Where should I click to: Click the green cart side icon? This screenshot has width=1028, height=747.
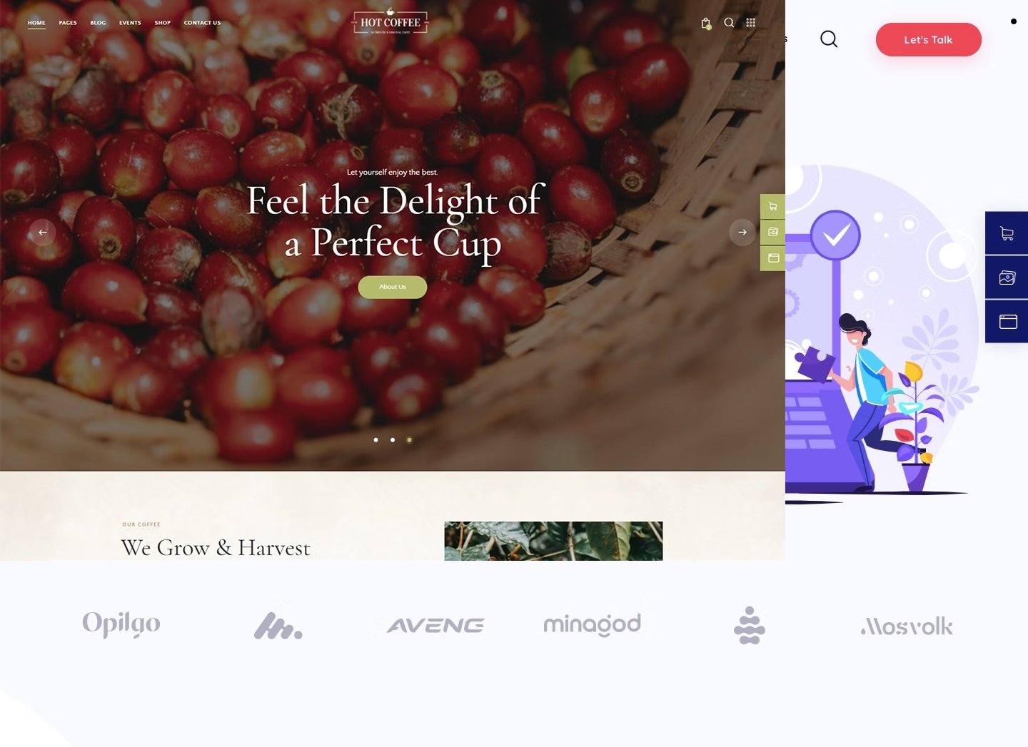(x=772, y=206)
